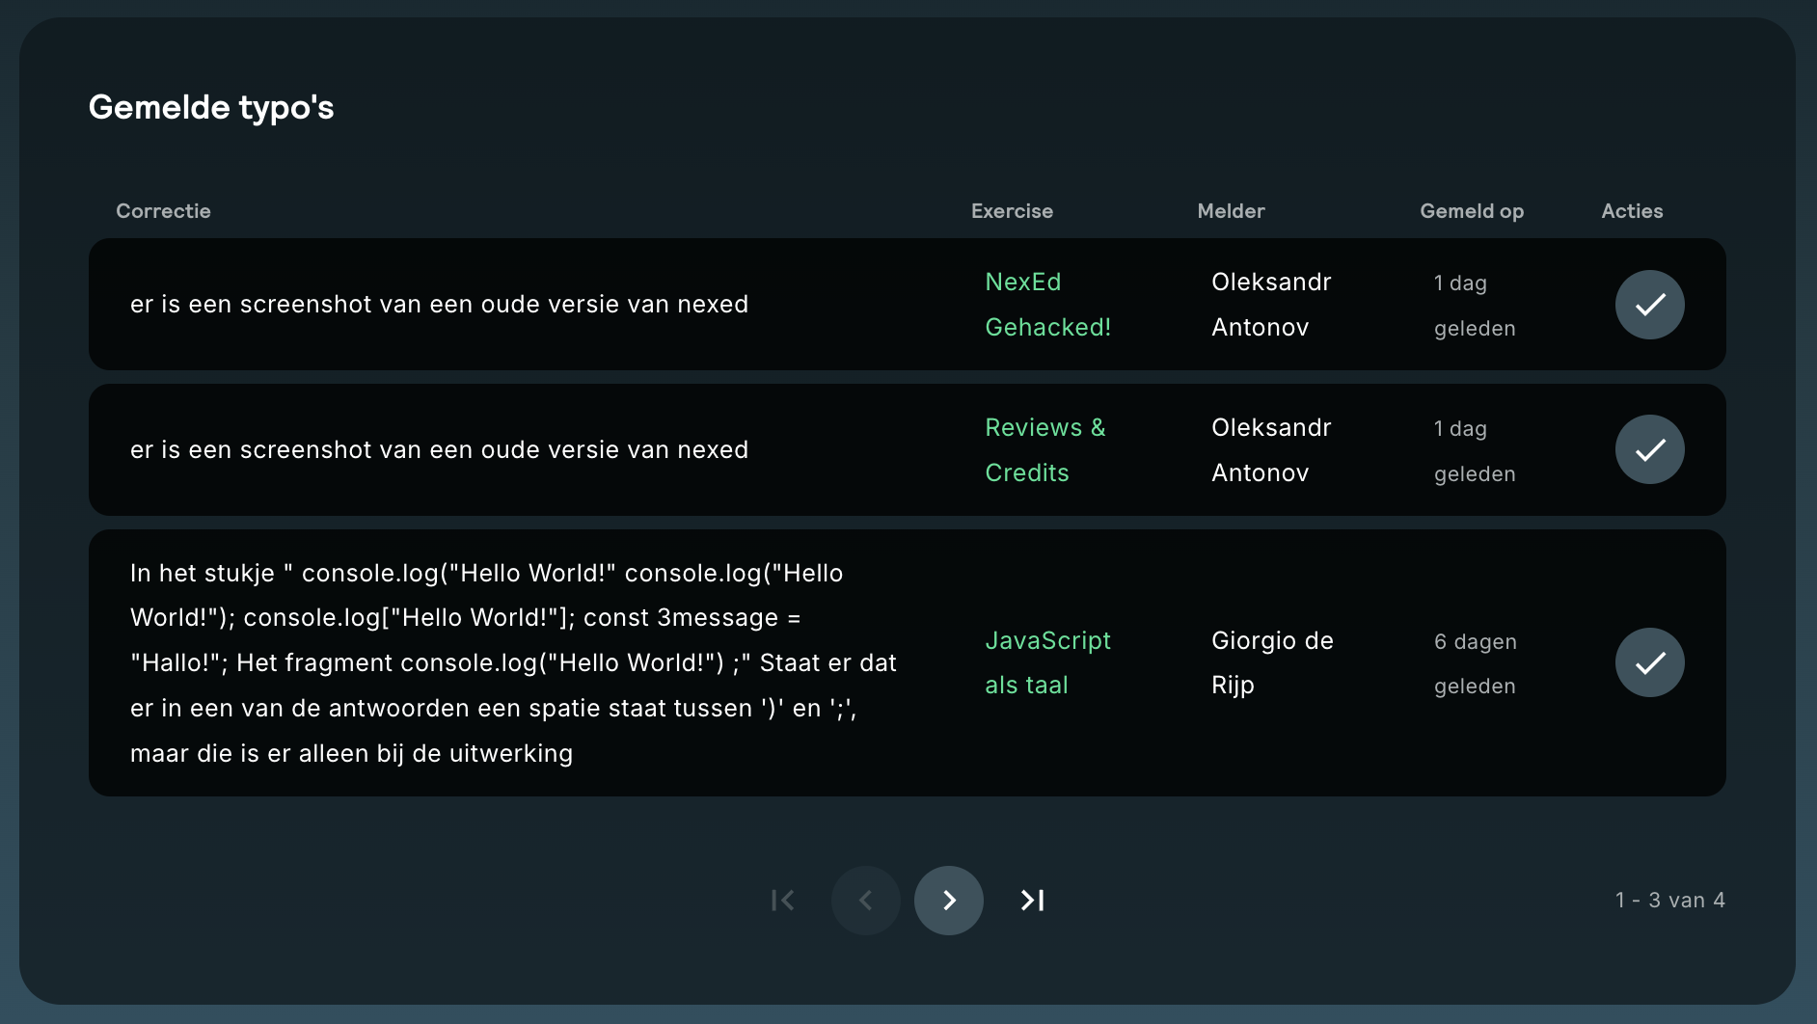1817x1024 pixels.
Task: Click the '1 - 3 van 4' page indicator
Action: (1669, 901)
